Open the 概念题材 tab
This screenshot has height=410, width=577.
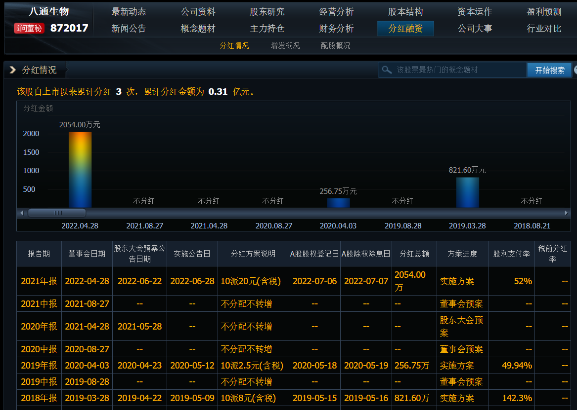click(x=198, y=28)
